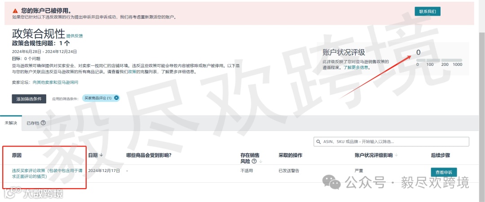Open the 违反买家评论政策 reason link
485x202 pixels.
coord(48,173)
